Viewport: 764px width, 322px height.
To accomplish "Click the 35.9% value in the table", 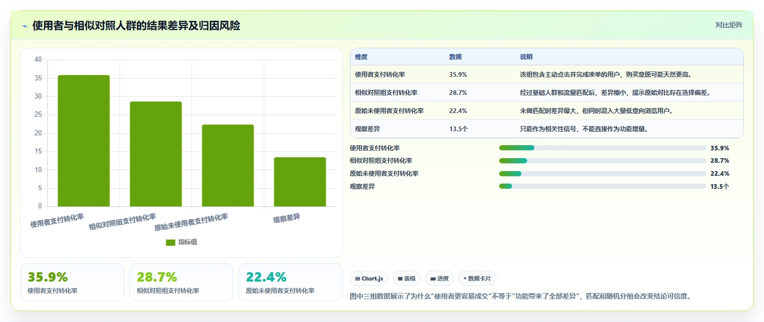I will 458,75.
